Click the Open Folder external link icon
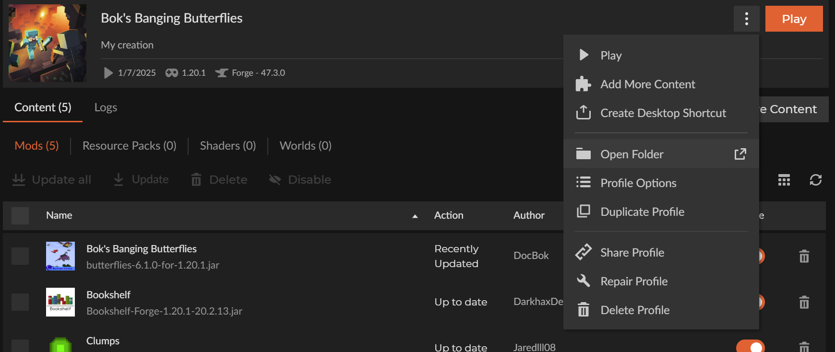This screenshot has width=835, height=352. click(x=740, y=154)
